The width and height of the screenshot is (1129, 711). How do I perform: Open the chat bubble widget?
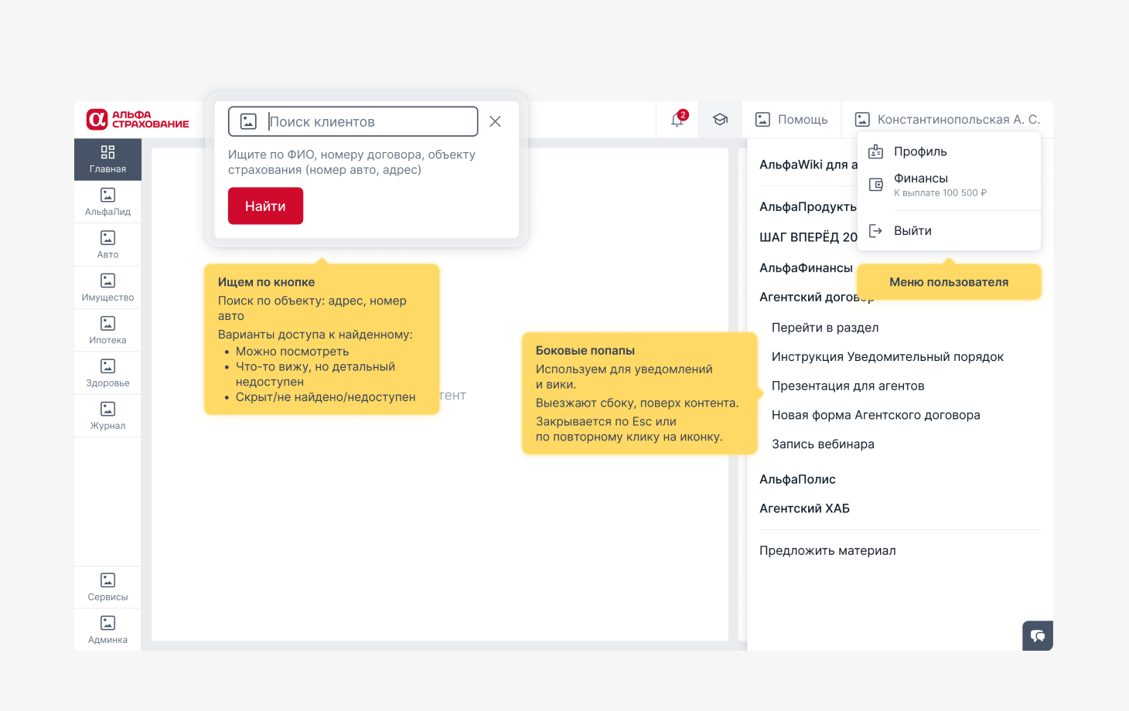coord(1038,636)
